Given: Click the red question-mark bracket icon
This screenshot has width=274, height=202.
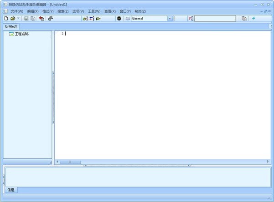Looking at the screenshot, I should (x=191, y=19).
